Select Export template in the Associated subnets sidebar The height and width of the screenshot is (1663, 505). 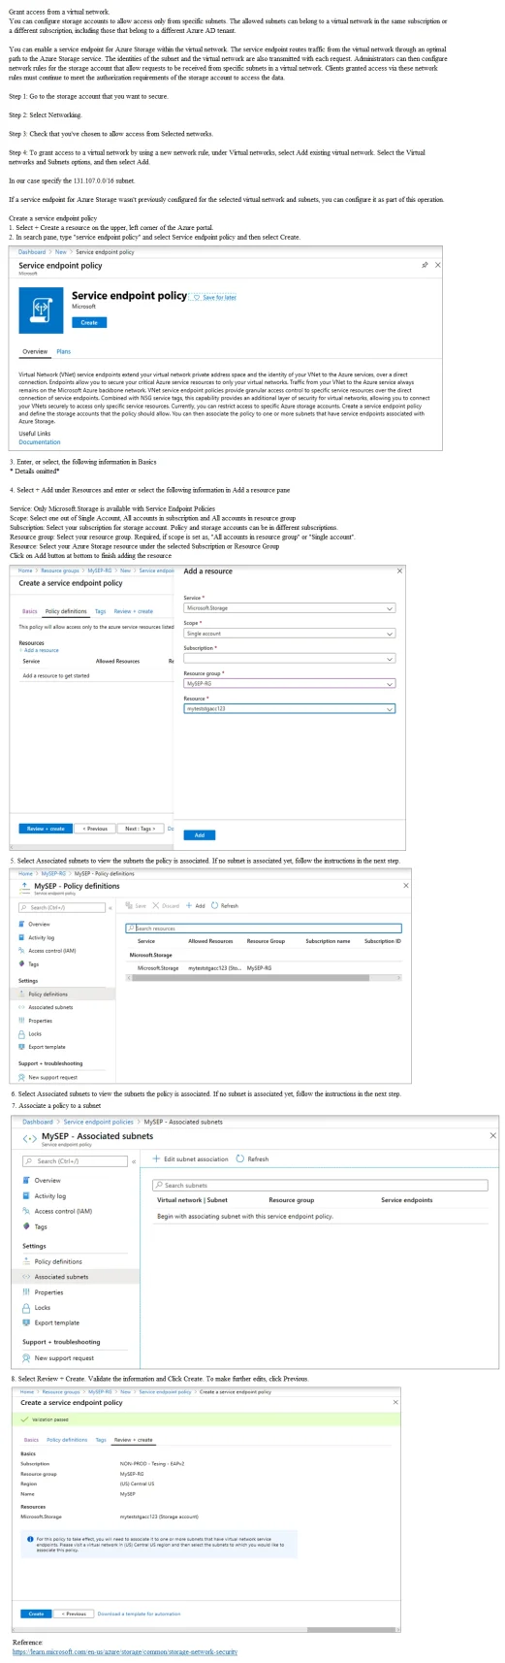(57, 1322)
